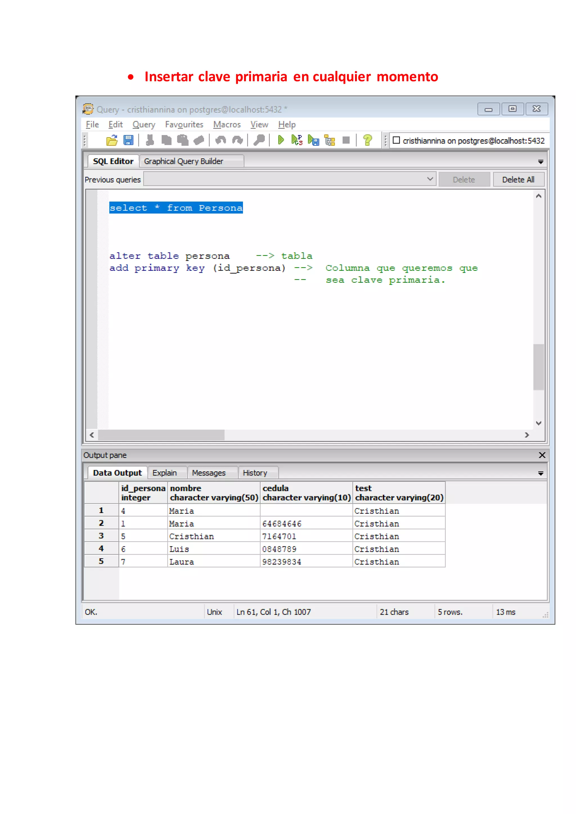The height and width of the screenshot is (814, 576).
Task: Click editor scroll left arrow
Action: point(92,435)
